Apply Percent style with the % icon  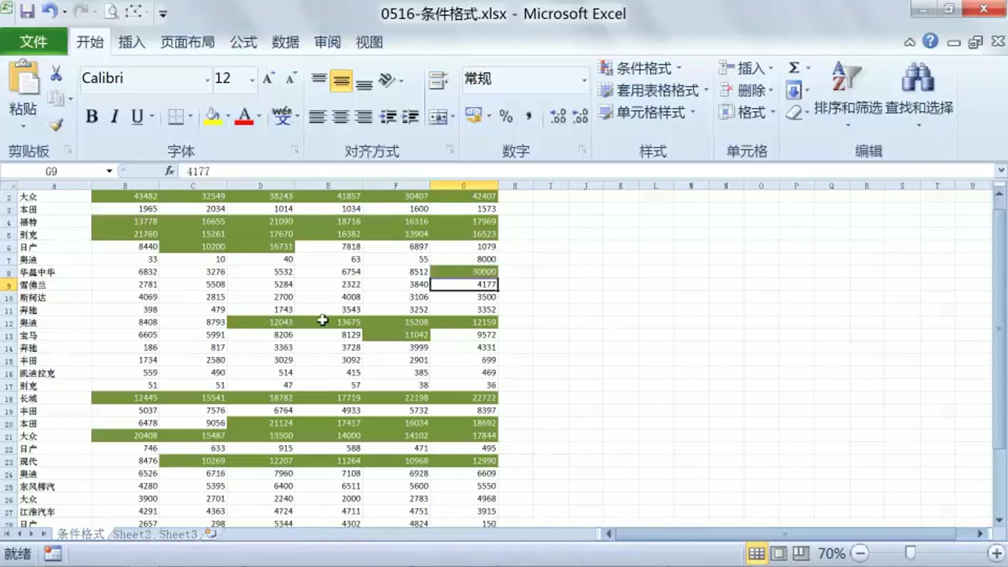(x=506, y=116)
